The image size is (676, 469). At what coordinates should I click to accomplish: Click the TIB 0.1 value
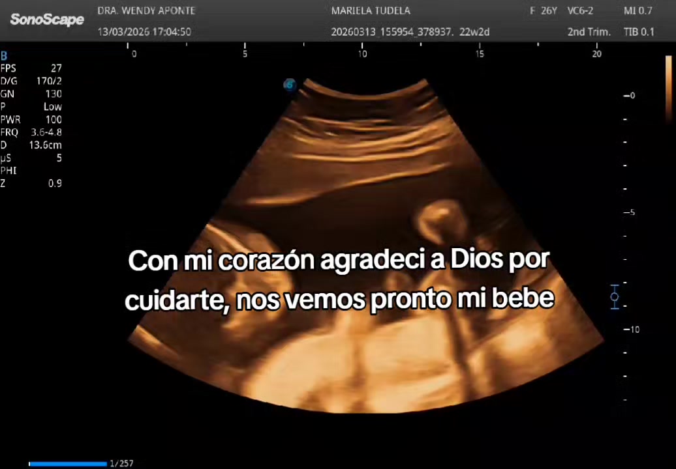click(x=639, y=32)
